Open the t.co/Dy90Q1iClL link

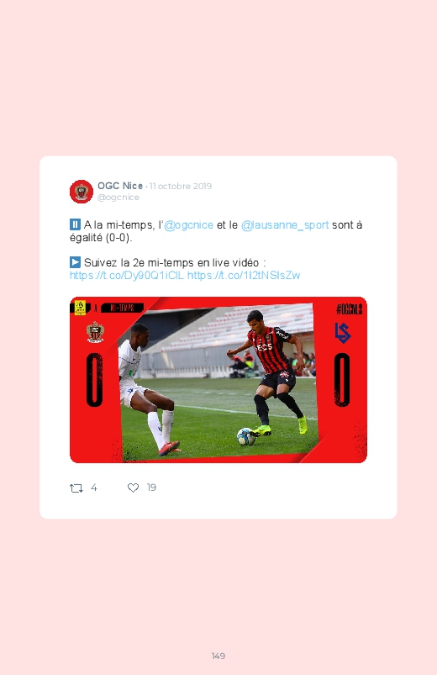(127, 276)
